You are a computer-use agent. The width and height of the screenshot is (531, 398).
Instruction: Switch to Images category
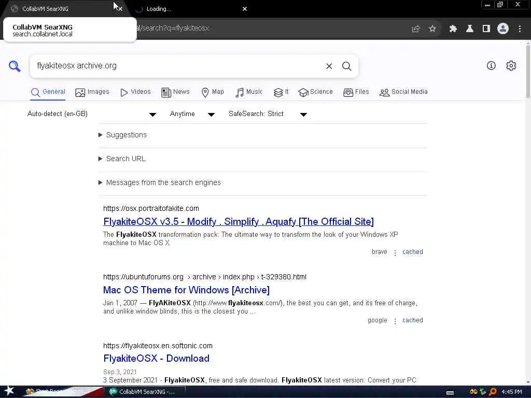point(92,92)
